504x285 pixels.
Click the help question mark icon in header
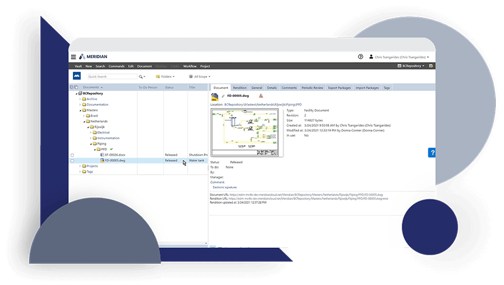click(x=361, y=57)
